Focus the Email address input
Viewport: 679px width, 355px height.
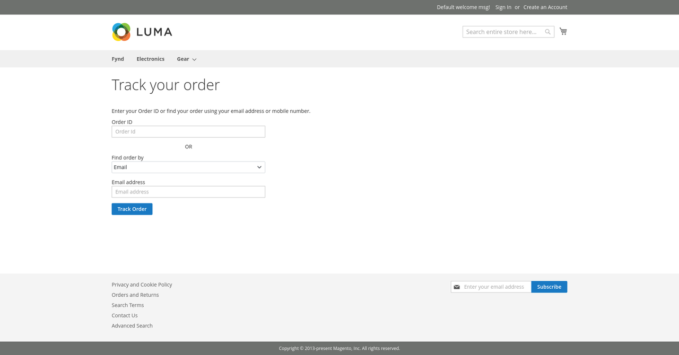[188, 191]
